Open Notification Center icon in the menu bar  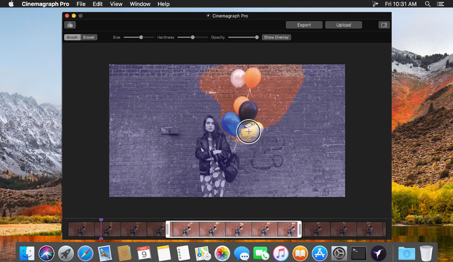[x=441, y=4]
